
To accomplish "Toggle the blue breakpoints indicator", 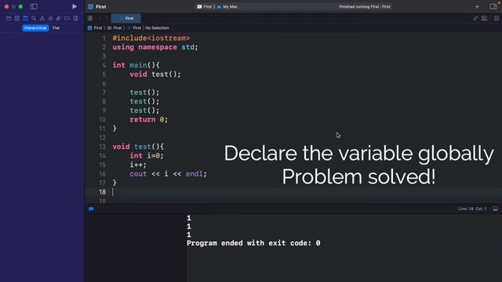I will (91, 209).
